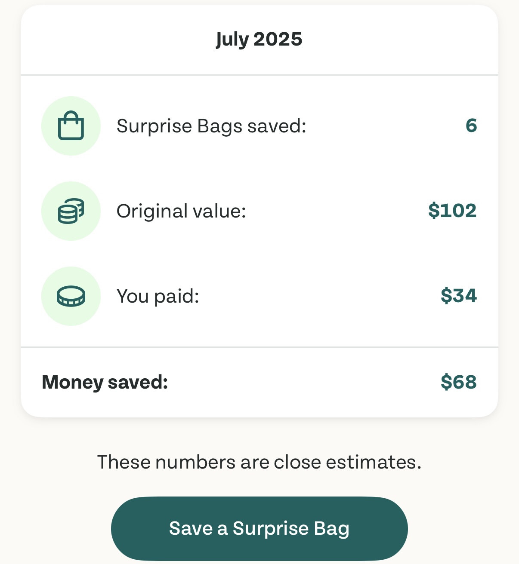This screenshot has width=519, height=564.
Task: Tap the Save a Surprise Bag button
Action: [x=259, y=528]
